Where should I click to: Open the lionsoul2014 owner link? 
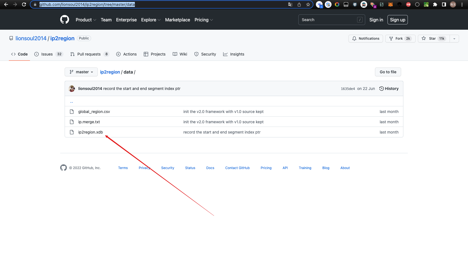31,38
